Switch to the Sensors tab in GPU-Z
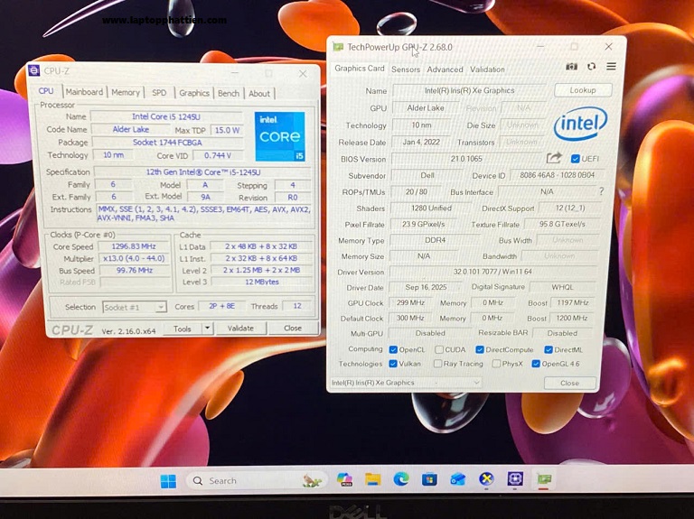Screen dimensions: 694x519 pyautogui.click(x=405, y=70)
